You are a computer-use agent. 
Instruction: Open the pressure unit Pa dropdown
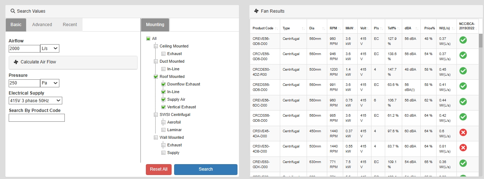pos(50,83)
